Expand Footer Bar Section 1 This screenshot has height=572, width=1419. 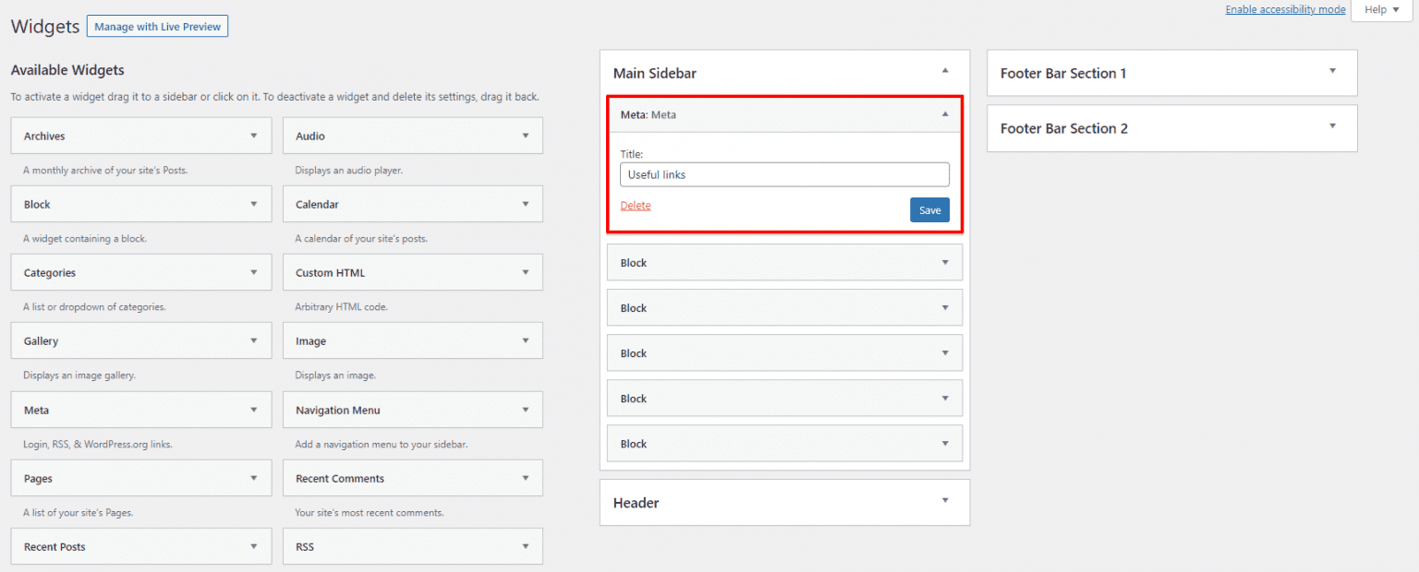click(x=1332, y=71)
